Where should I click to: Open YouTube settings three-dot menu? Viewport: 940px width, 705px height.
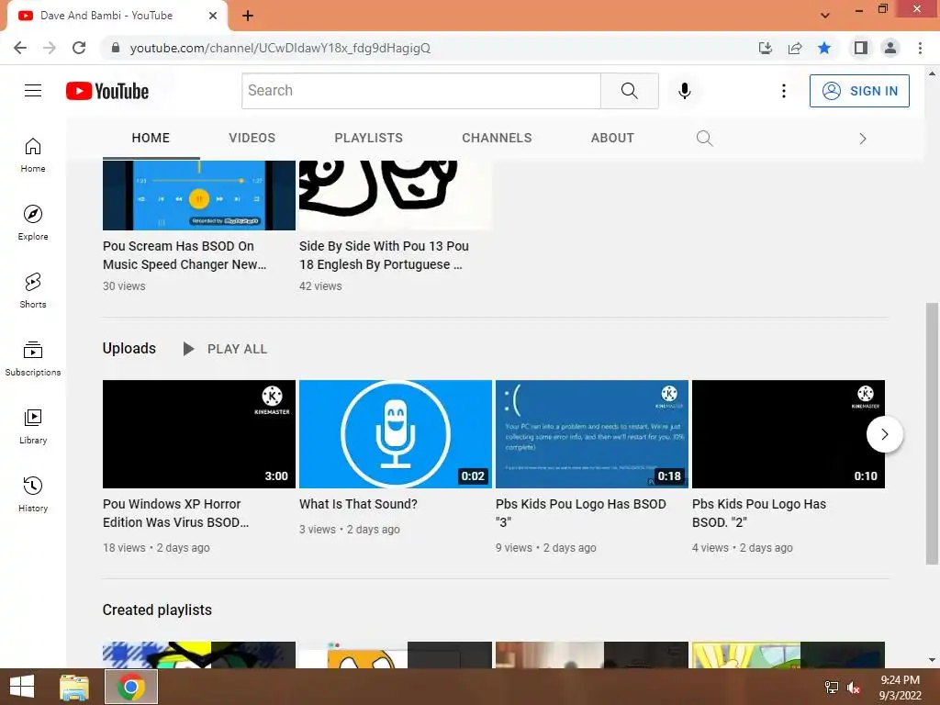(x=784, y=91)
